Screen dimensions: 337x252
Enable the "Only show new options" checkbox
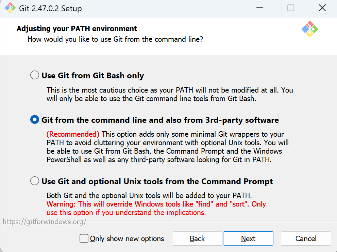click(84, 238)
